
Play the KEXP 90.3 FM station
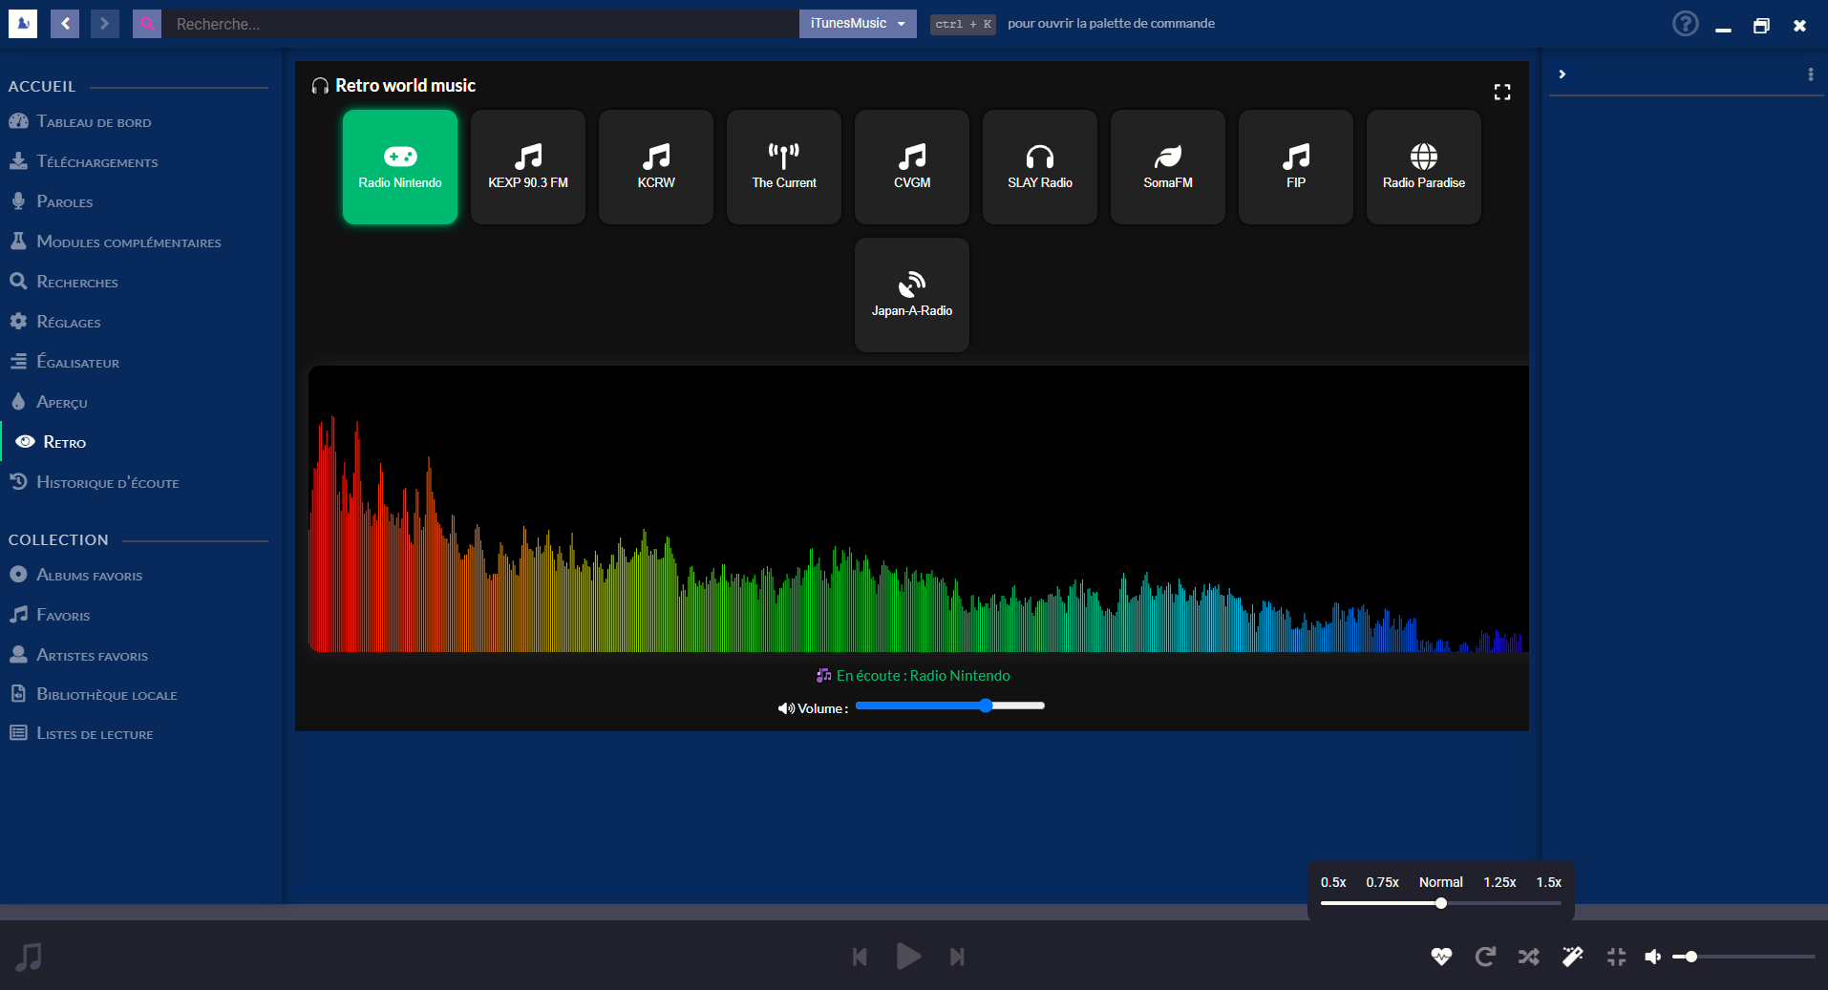pos(528,167)
